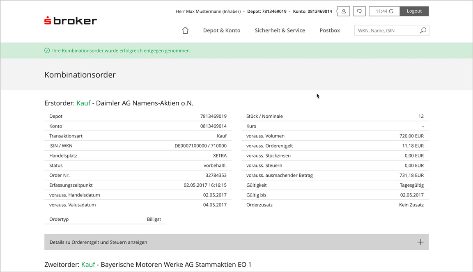
Task: Click the S broker logo
Action: coord(71,21)
